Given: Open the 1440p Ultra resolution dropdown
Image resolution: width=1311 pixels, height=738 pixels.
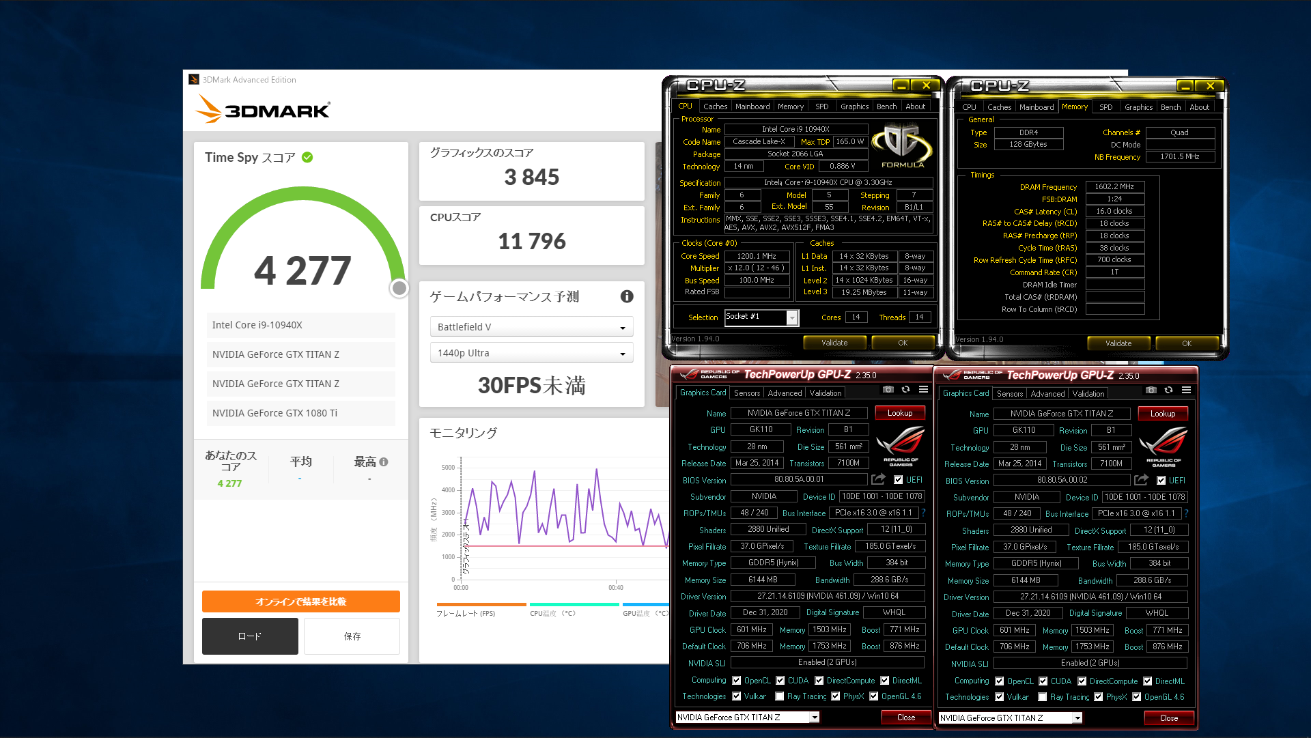Looking at the screenshot, I should 531,353.
